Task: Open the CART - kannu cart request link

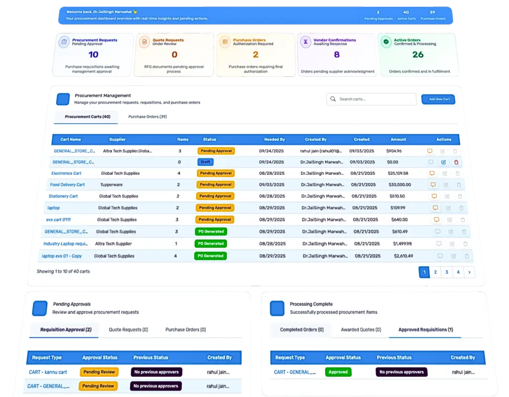Action: coord(48,372)
